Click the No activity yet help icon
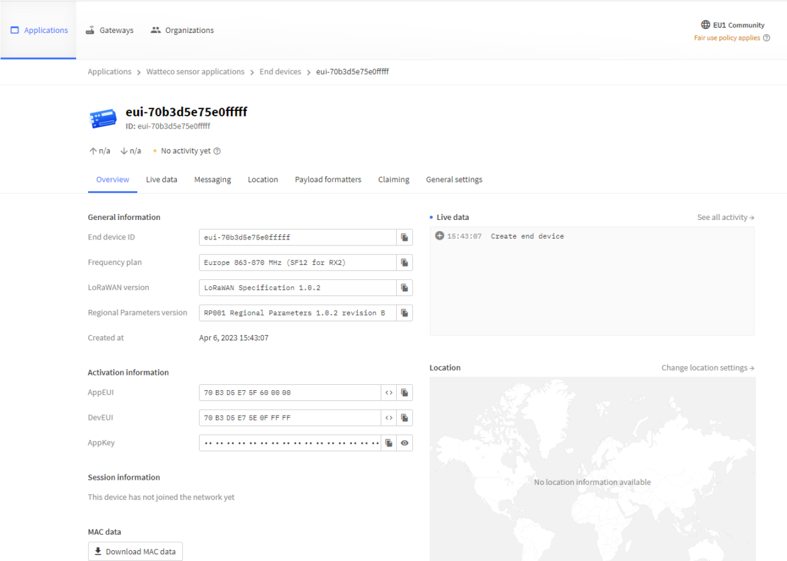The image size is (787, 561). (x=217, y=151)
